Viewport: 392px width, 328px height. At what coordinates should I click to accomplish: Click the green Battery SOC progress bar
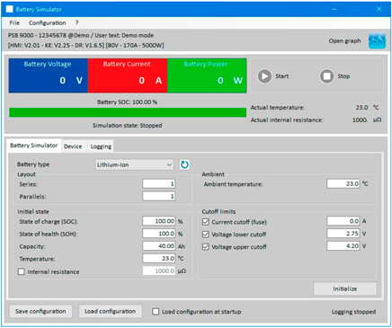click(x=128, y=112)
